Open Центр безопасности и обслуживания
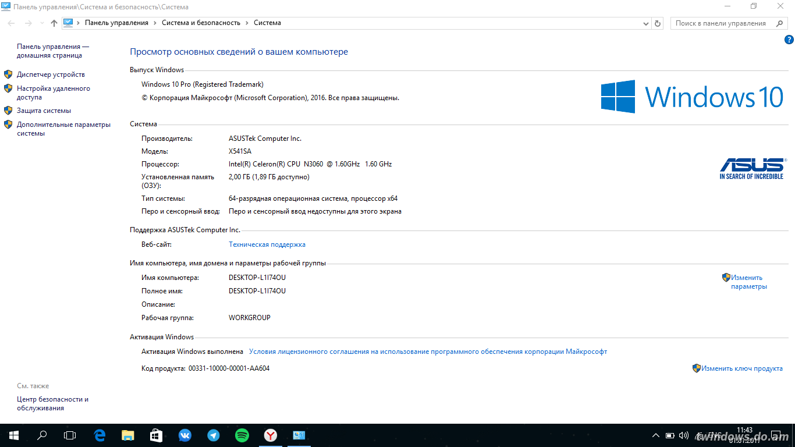The height and width of the screenshot is (447, 795). pos(52,404)
